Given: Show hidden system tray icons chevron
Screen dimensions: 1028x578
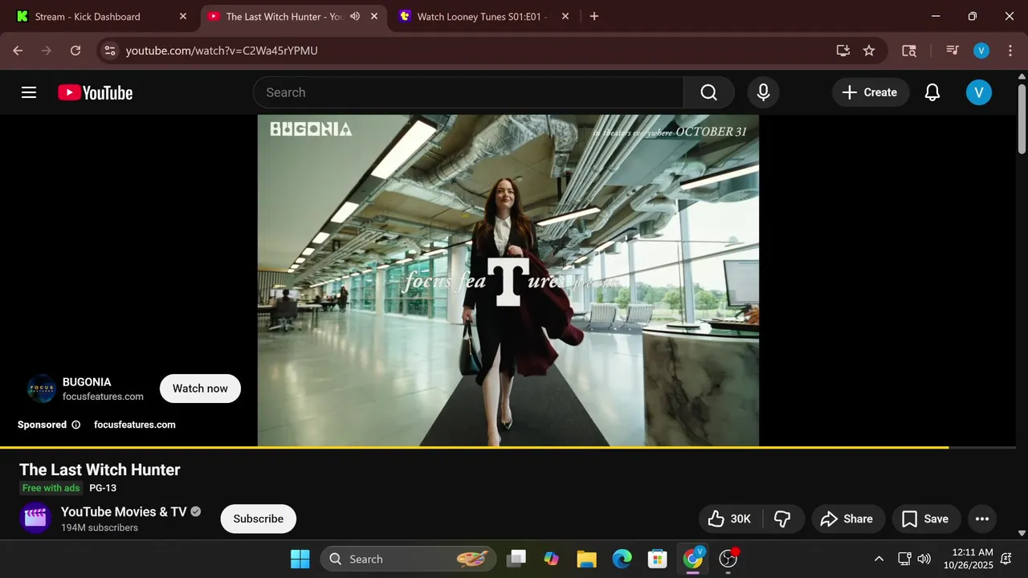Looking at the screenshot, I should (x=879, y=559).
